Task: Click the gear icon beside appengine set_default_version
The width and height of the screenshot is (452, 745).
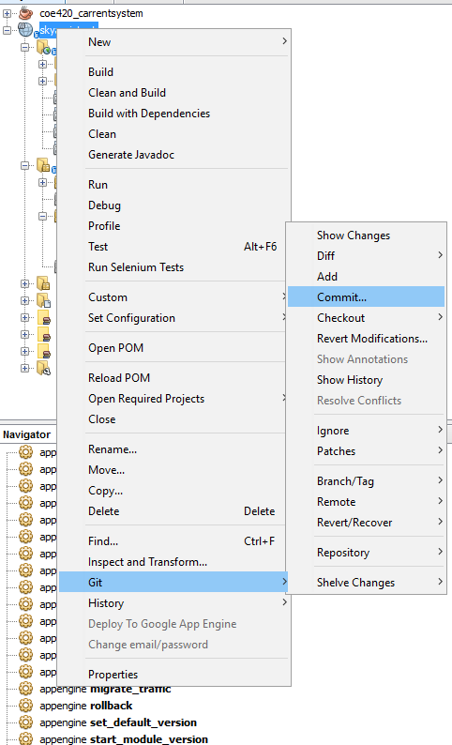Action: 25,722
